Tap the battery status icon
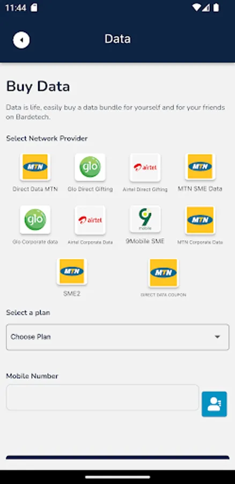 click(x=216, y=8)
